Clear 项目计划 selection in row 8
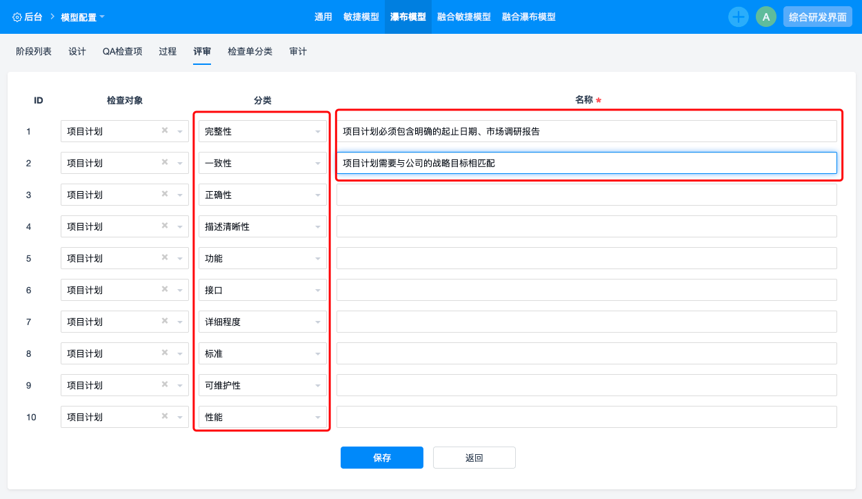Screen dimensions: 862x499 coord(165,353)
